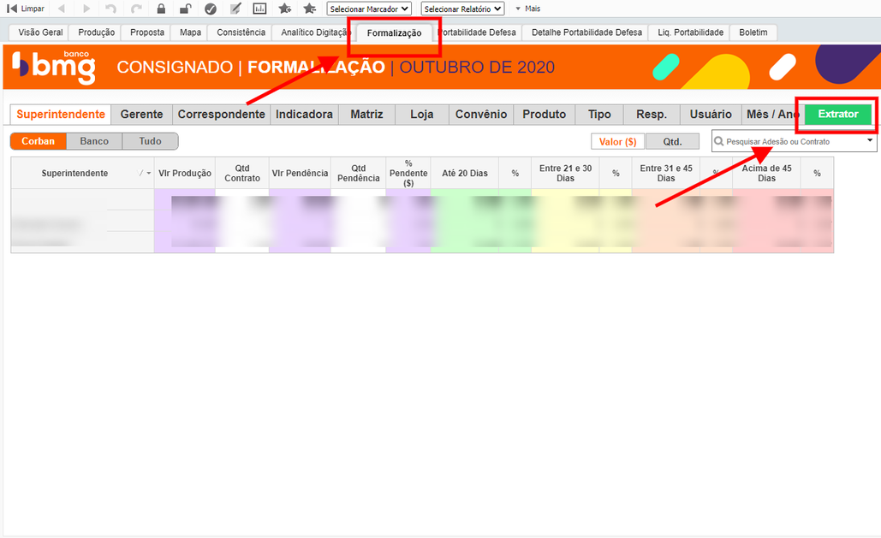Select the Loja dimension button
The image size is (881, 538).
(x=421, y=115)
